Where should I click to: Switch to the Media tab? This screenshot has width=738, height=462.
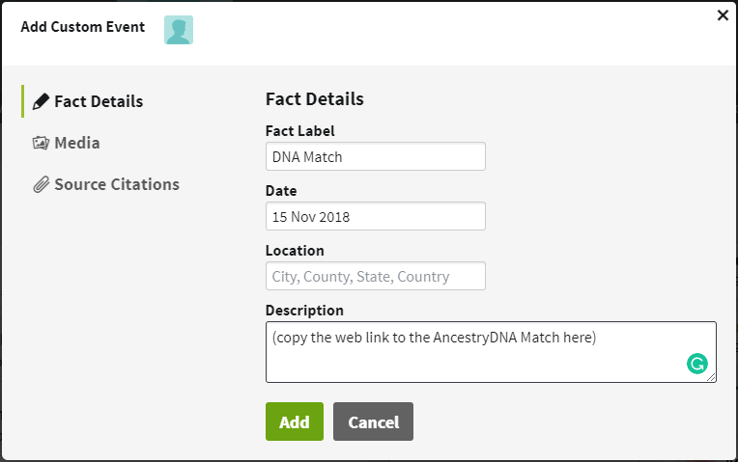[x=76, y=143]
